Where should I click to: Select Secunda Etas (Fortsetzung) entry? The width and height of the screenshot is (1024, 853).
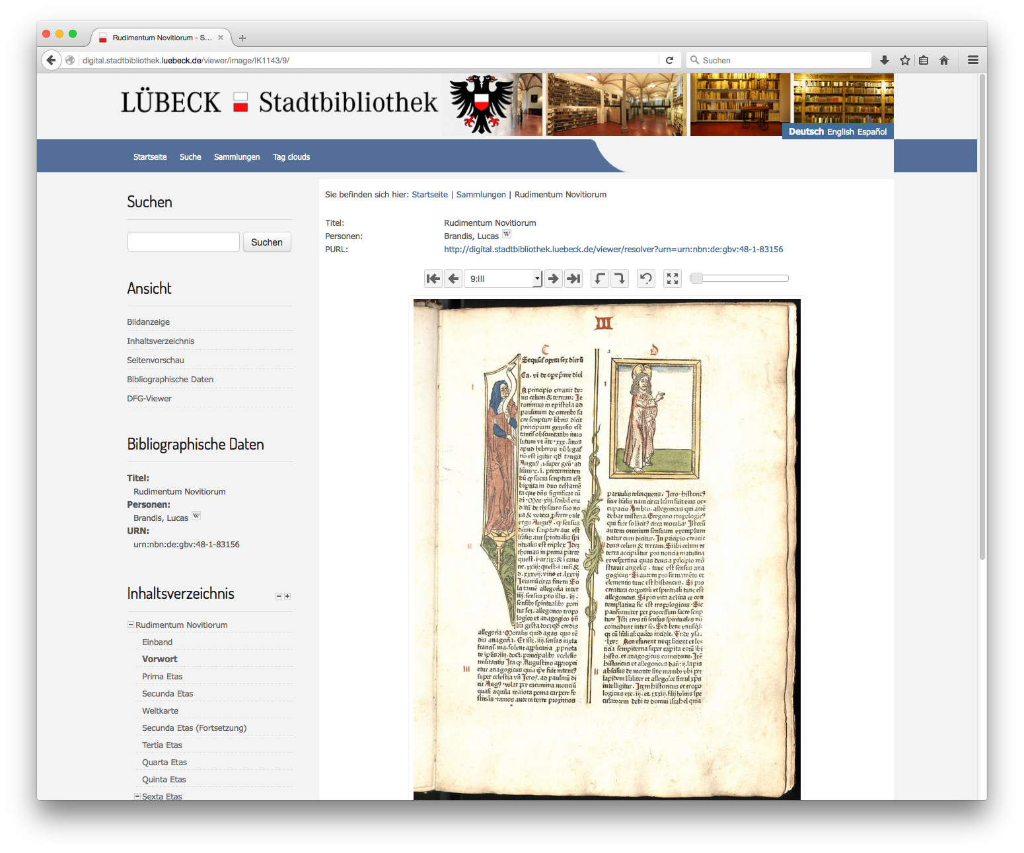point(194,728)
